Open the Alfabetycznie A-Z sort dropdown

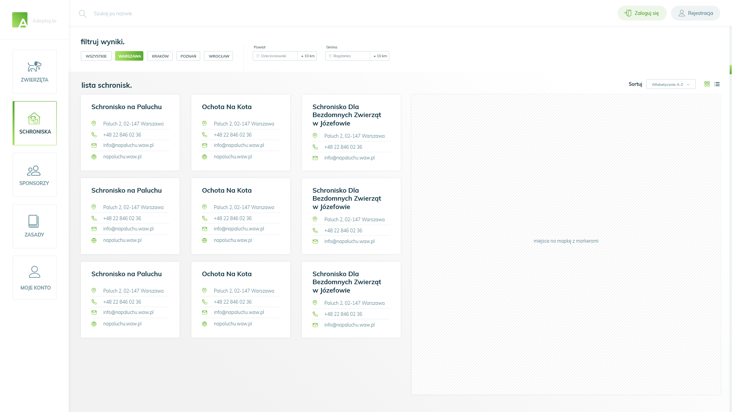671,84
